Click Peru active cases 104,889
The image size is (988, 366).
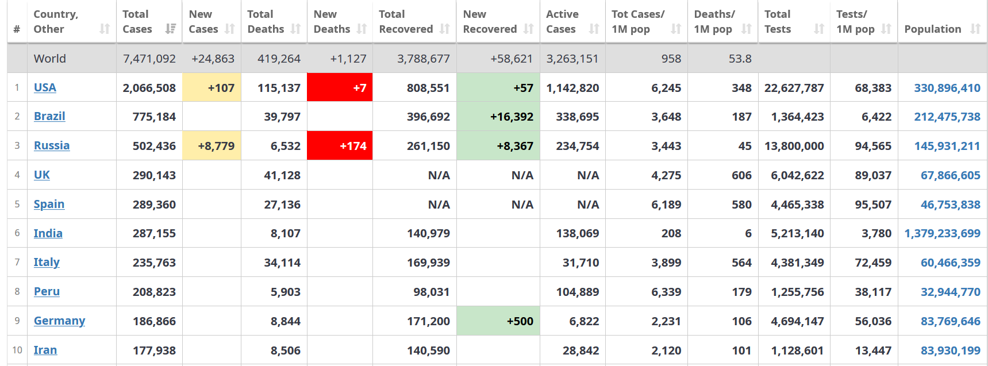[578, 292]
